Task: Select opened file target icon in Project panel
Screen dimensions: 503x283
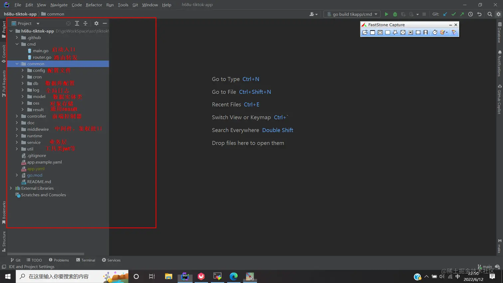Action: pyautogui.click(x=68, y=23)
